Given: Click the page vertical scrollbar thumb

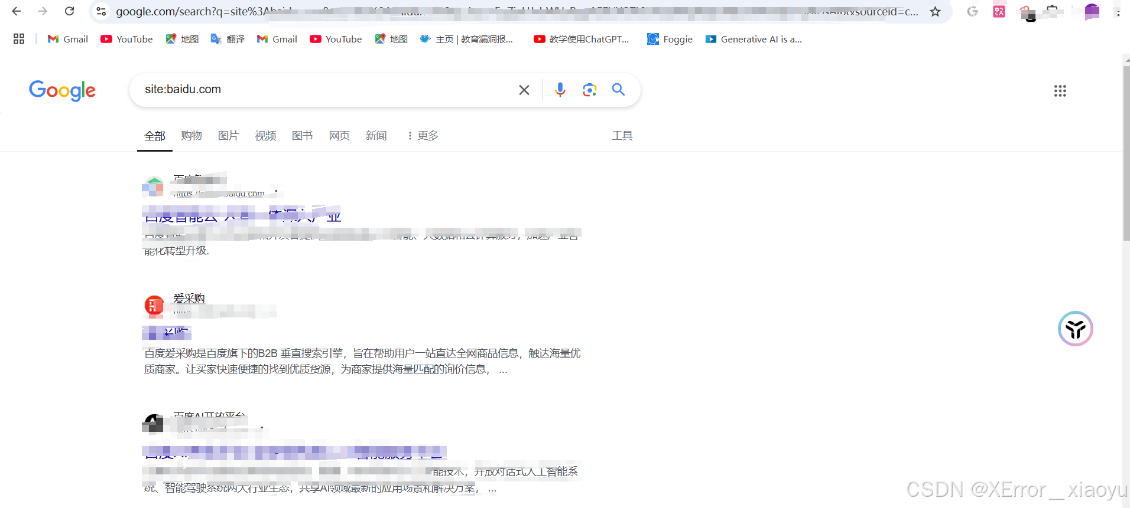Looking at the screenshot, I should tap(1126, 153).
